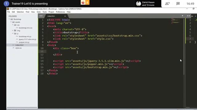Open bootstrap.min.js in the sidebar
Screen dimensions: 197x110
25,36
